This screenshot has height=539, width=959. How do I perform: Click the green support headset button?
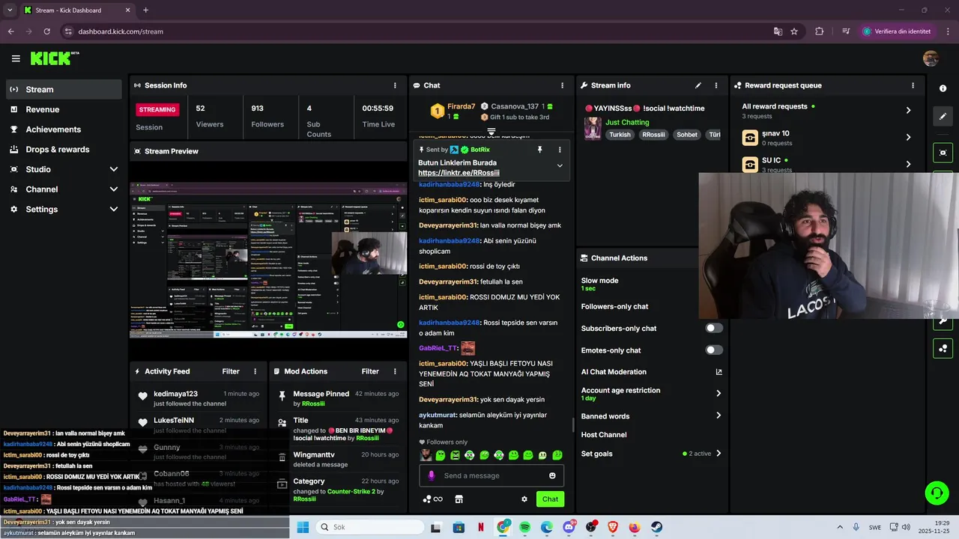coord(937,493)
